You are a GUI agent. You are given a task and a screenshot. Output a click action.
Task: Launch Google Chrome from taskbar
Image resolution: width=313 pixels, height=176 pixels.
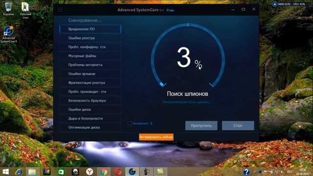click(x=104, y=172)
